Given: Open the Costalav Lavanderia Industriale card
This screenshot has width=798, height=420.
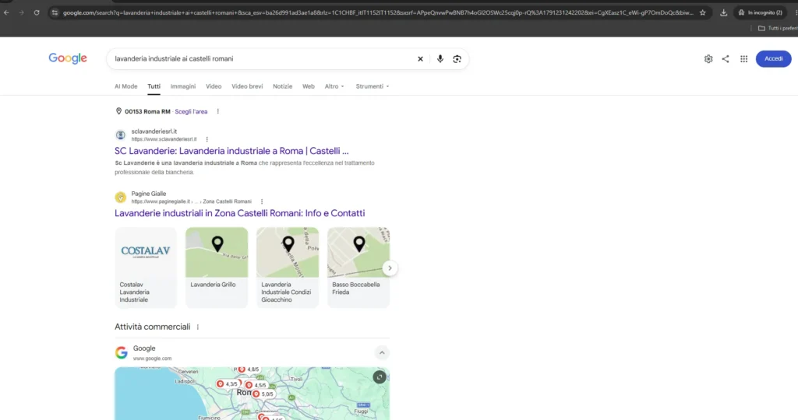Looking at the screenshot, I should [x=146, y=267].
